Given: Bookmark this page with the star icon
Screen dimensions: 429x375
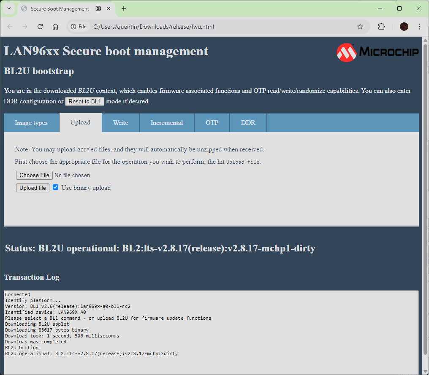Looking at the screenshot, I should [x=360, y=27].
